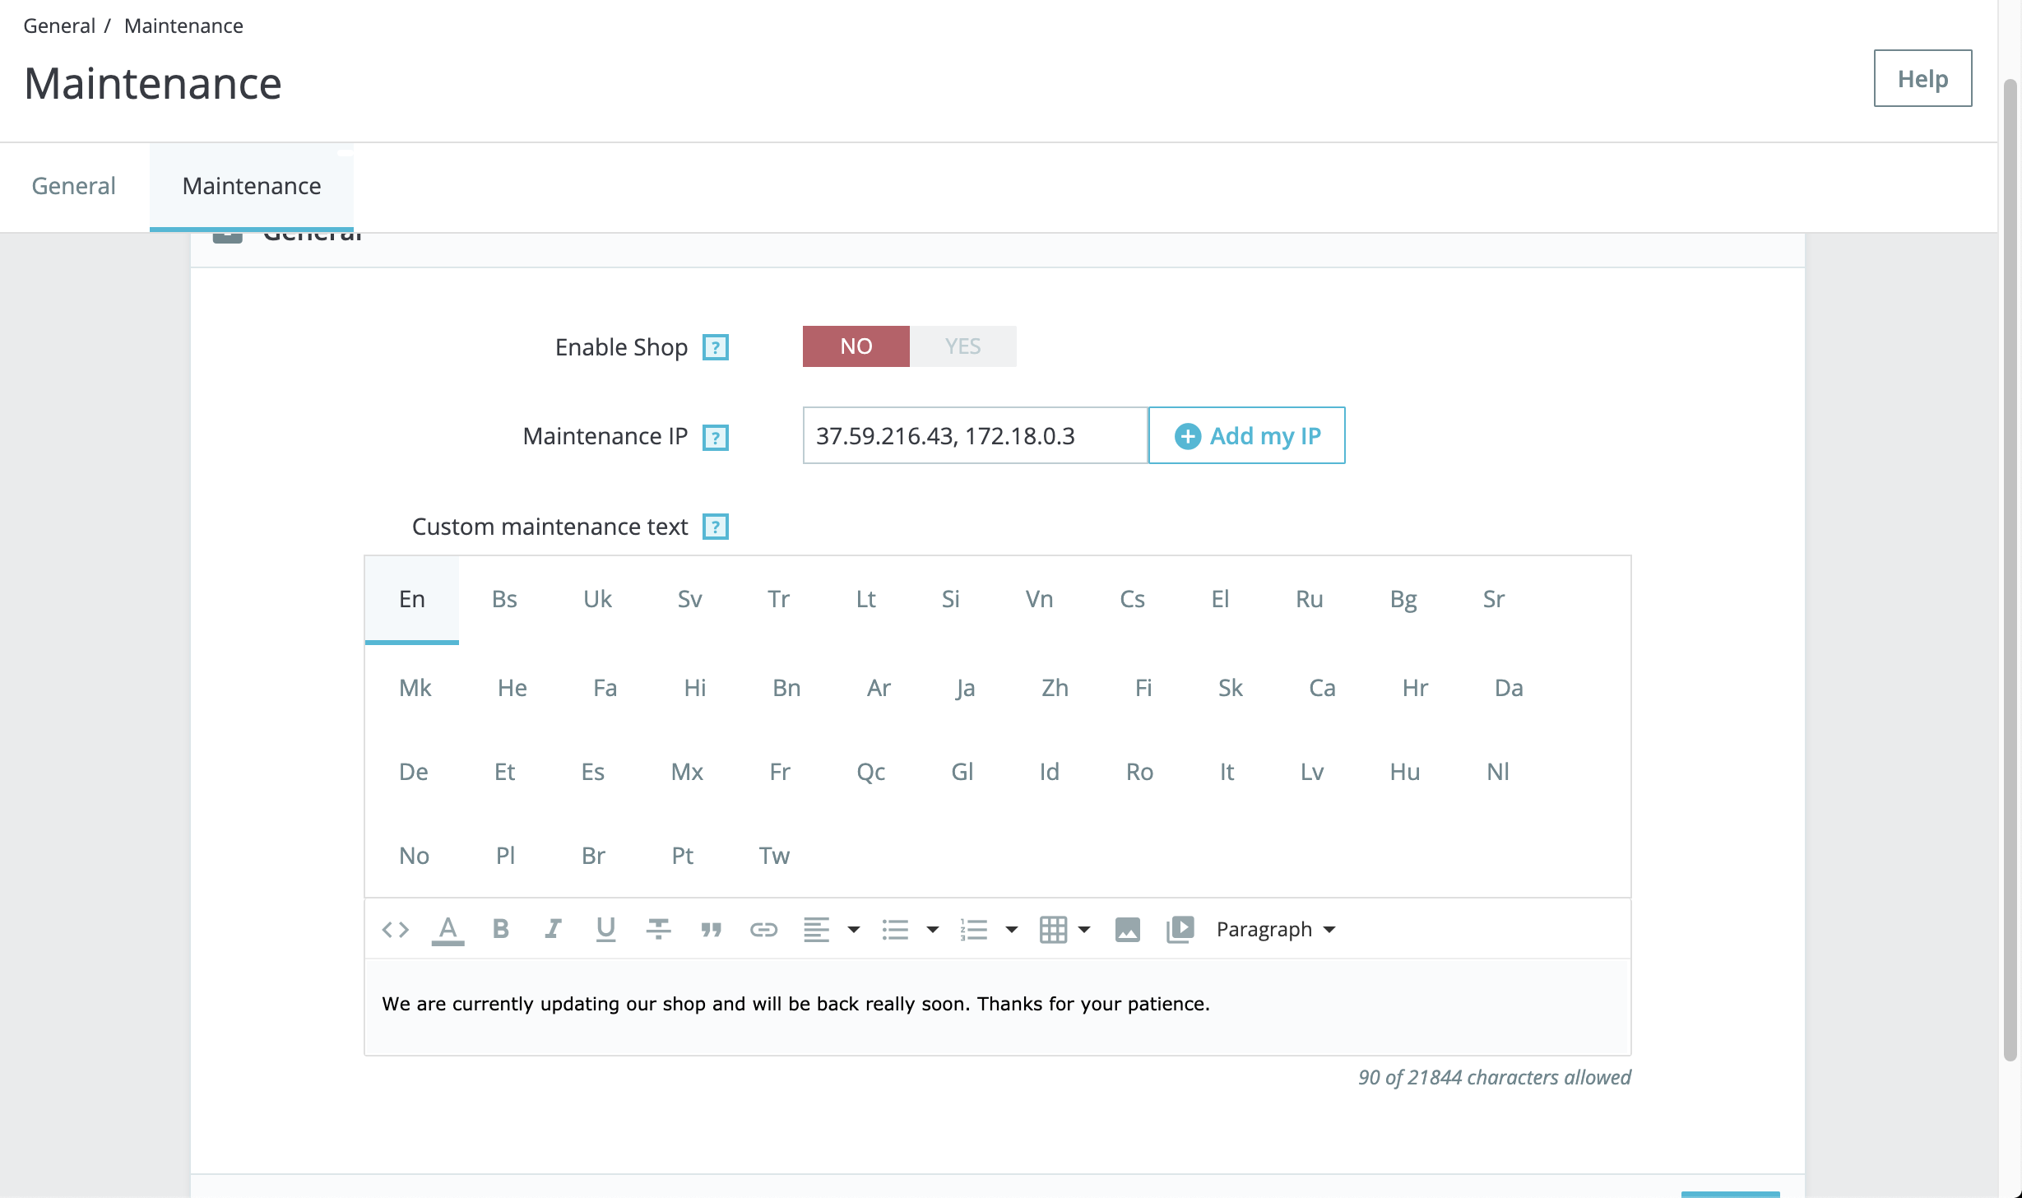This screenshot has height=1198, width=2022.
Task: Open the Paragraph format dropdown
Action: click(x=1274, y=930)
